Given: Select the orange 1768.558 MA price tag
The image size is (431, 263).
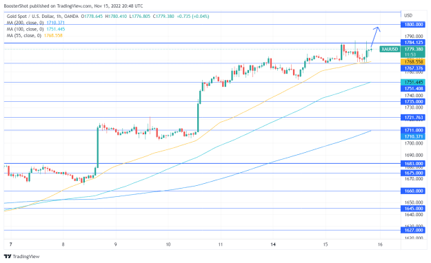Looking at the screenshot, I should click(413, 62).
